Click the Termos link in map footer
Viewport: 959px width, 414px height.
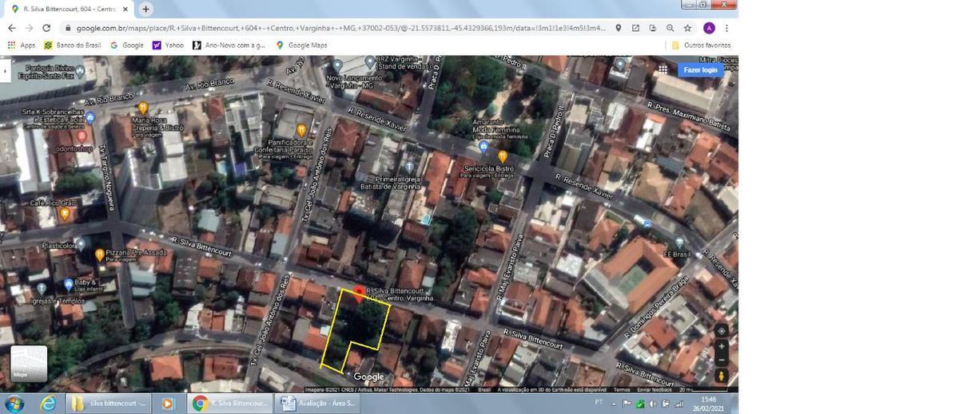(x=621, y=390)
